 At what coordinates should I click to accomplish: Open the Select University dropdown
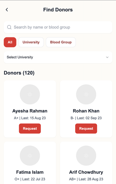(58, 57)
